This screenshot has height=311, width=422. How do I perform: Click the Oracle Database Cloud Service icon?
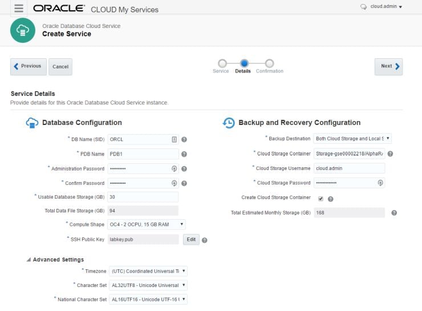(x=23, y=30)
